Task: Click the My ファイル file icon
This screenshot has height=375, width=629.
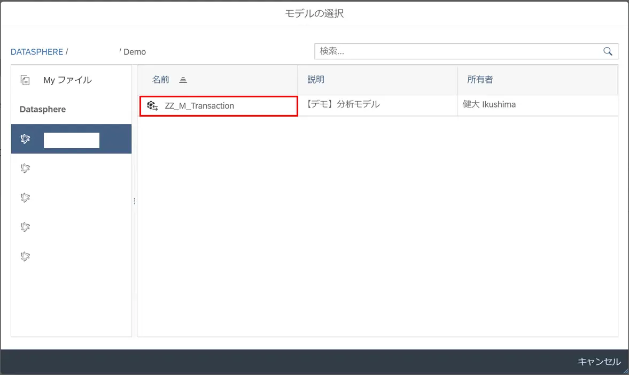Action: 25,80
